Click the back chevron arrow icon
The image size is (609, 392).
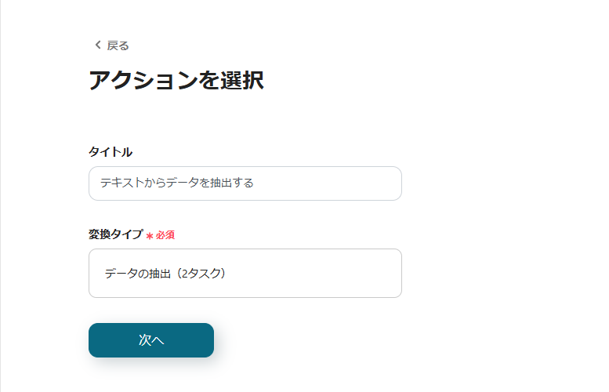(98, 45)
